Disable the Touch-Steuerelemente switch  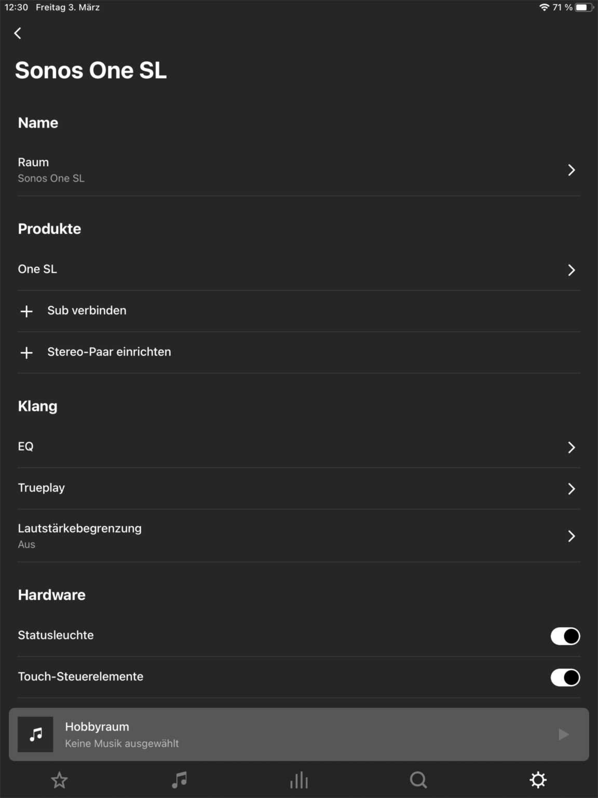click(565, 677)
